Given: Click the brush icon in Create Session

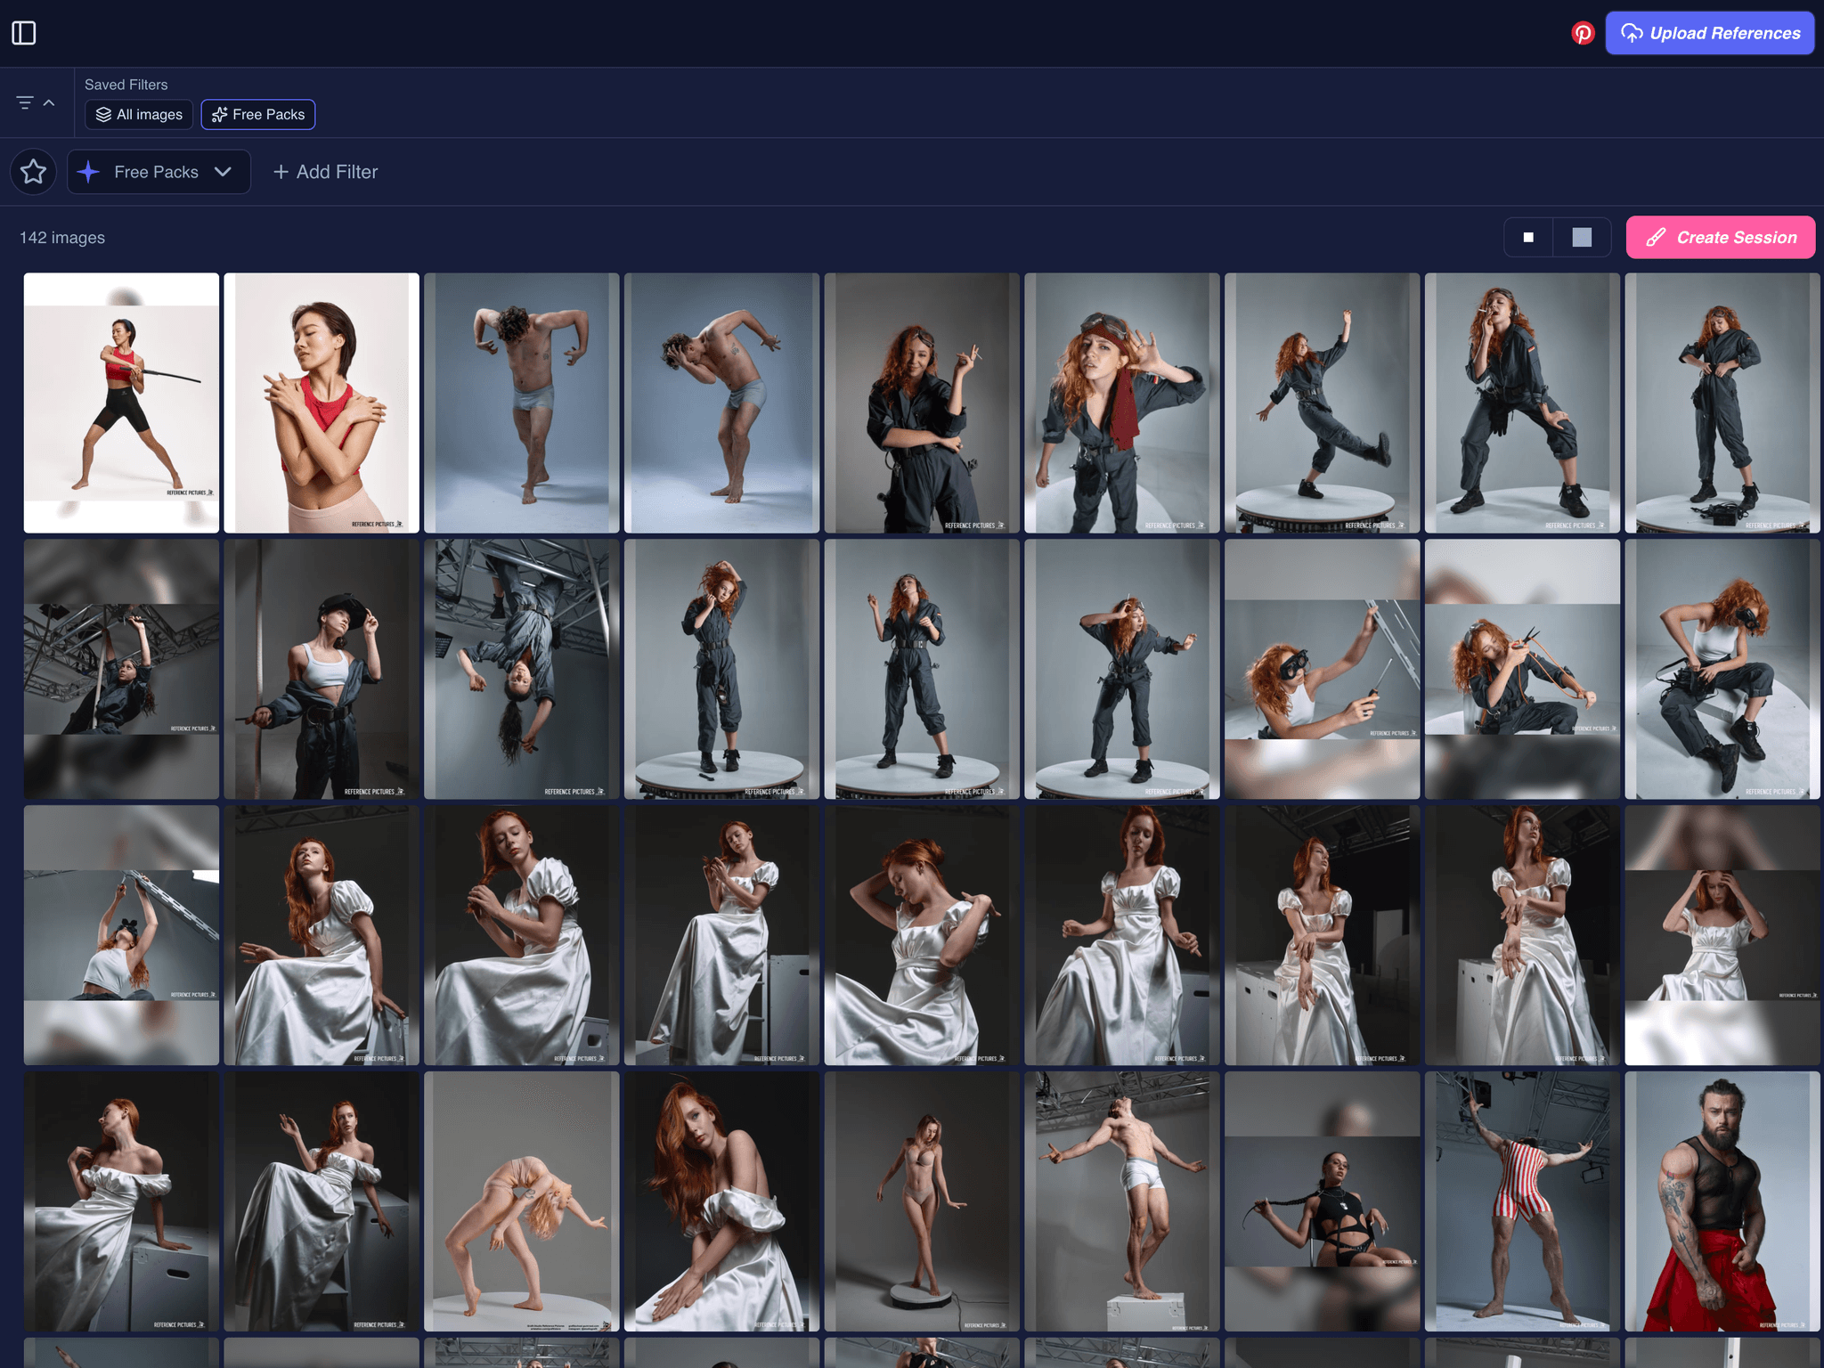Looking at the screenshot, I should [x=1656, y=238].
